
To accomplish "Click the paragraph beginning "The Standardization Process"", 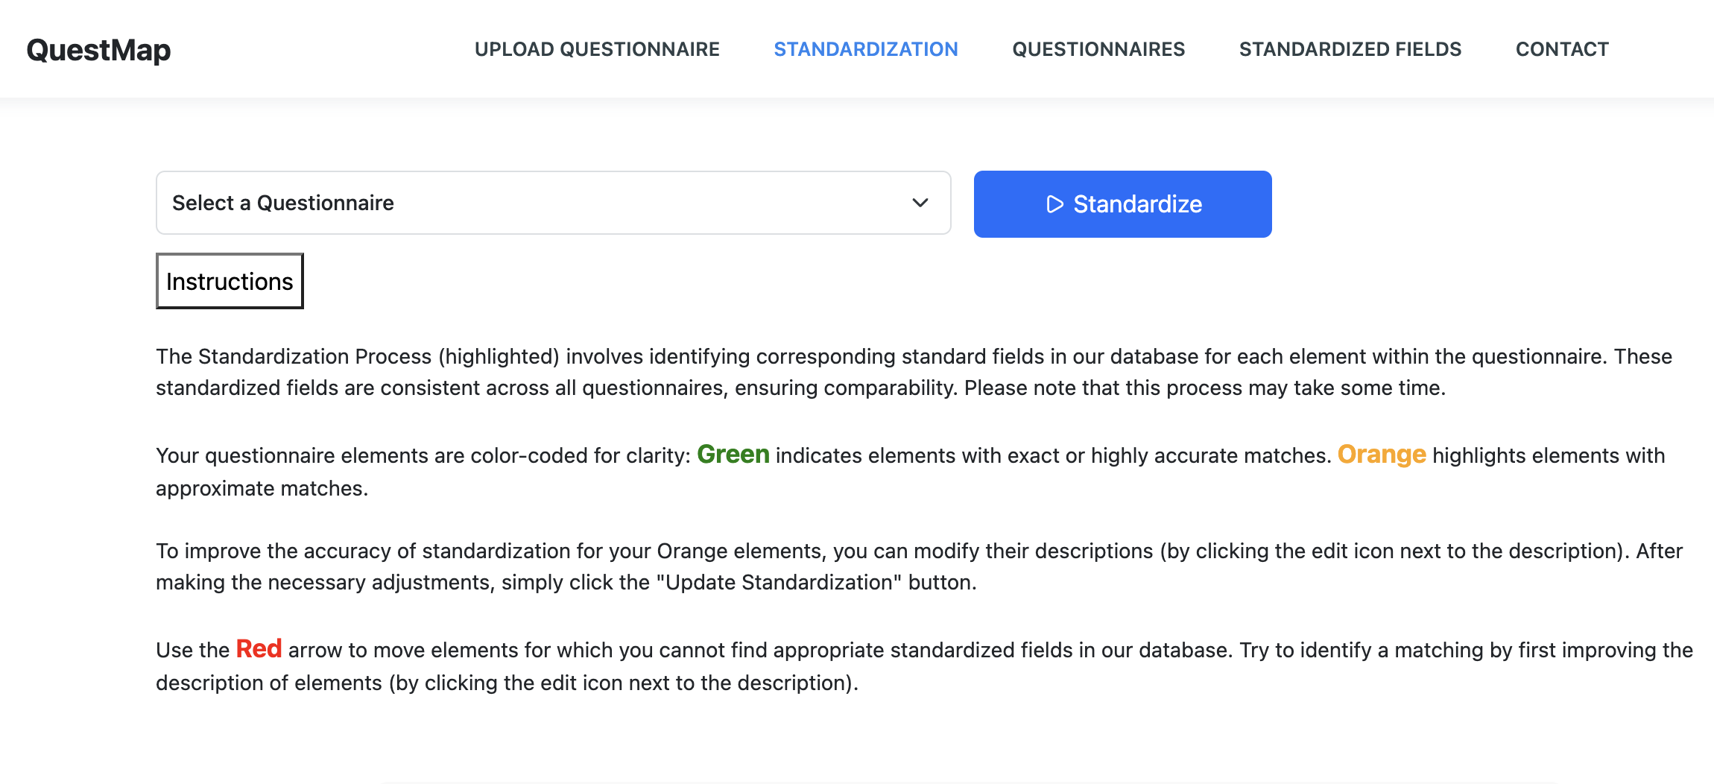I will (x=914, y=372).
